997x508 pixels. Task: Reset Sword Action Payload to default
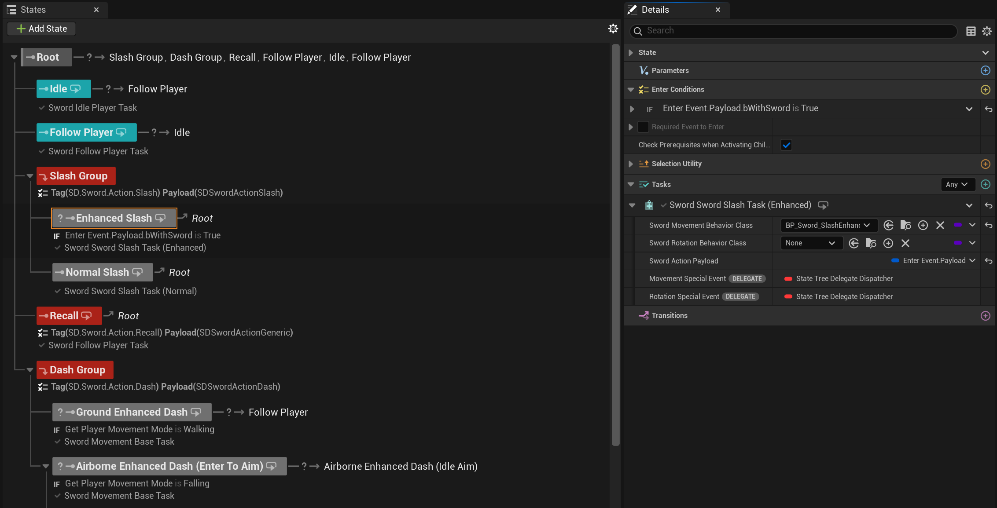(988, 261)
